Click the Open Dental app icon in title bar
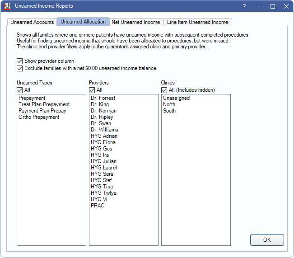The height and width of the screenshot is (258, 294). click(7, 6)
